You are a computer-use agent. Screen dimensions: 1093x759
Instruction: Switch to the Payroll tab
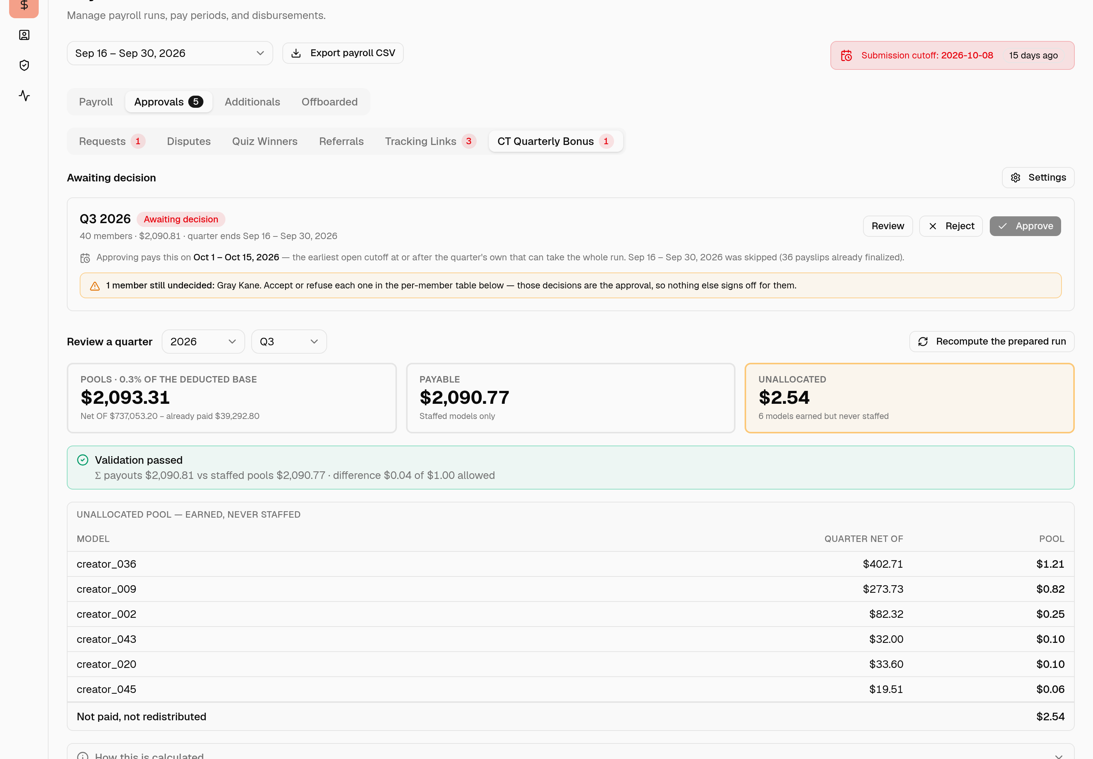[96, 102]
